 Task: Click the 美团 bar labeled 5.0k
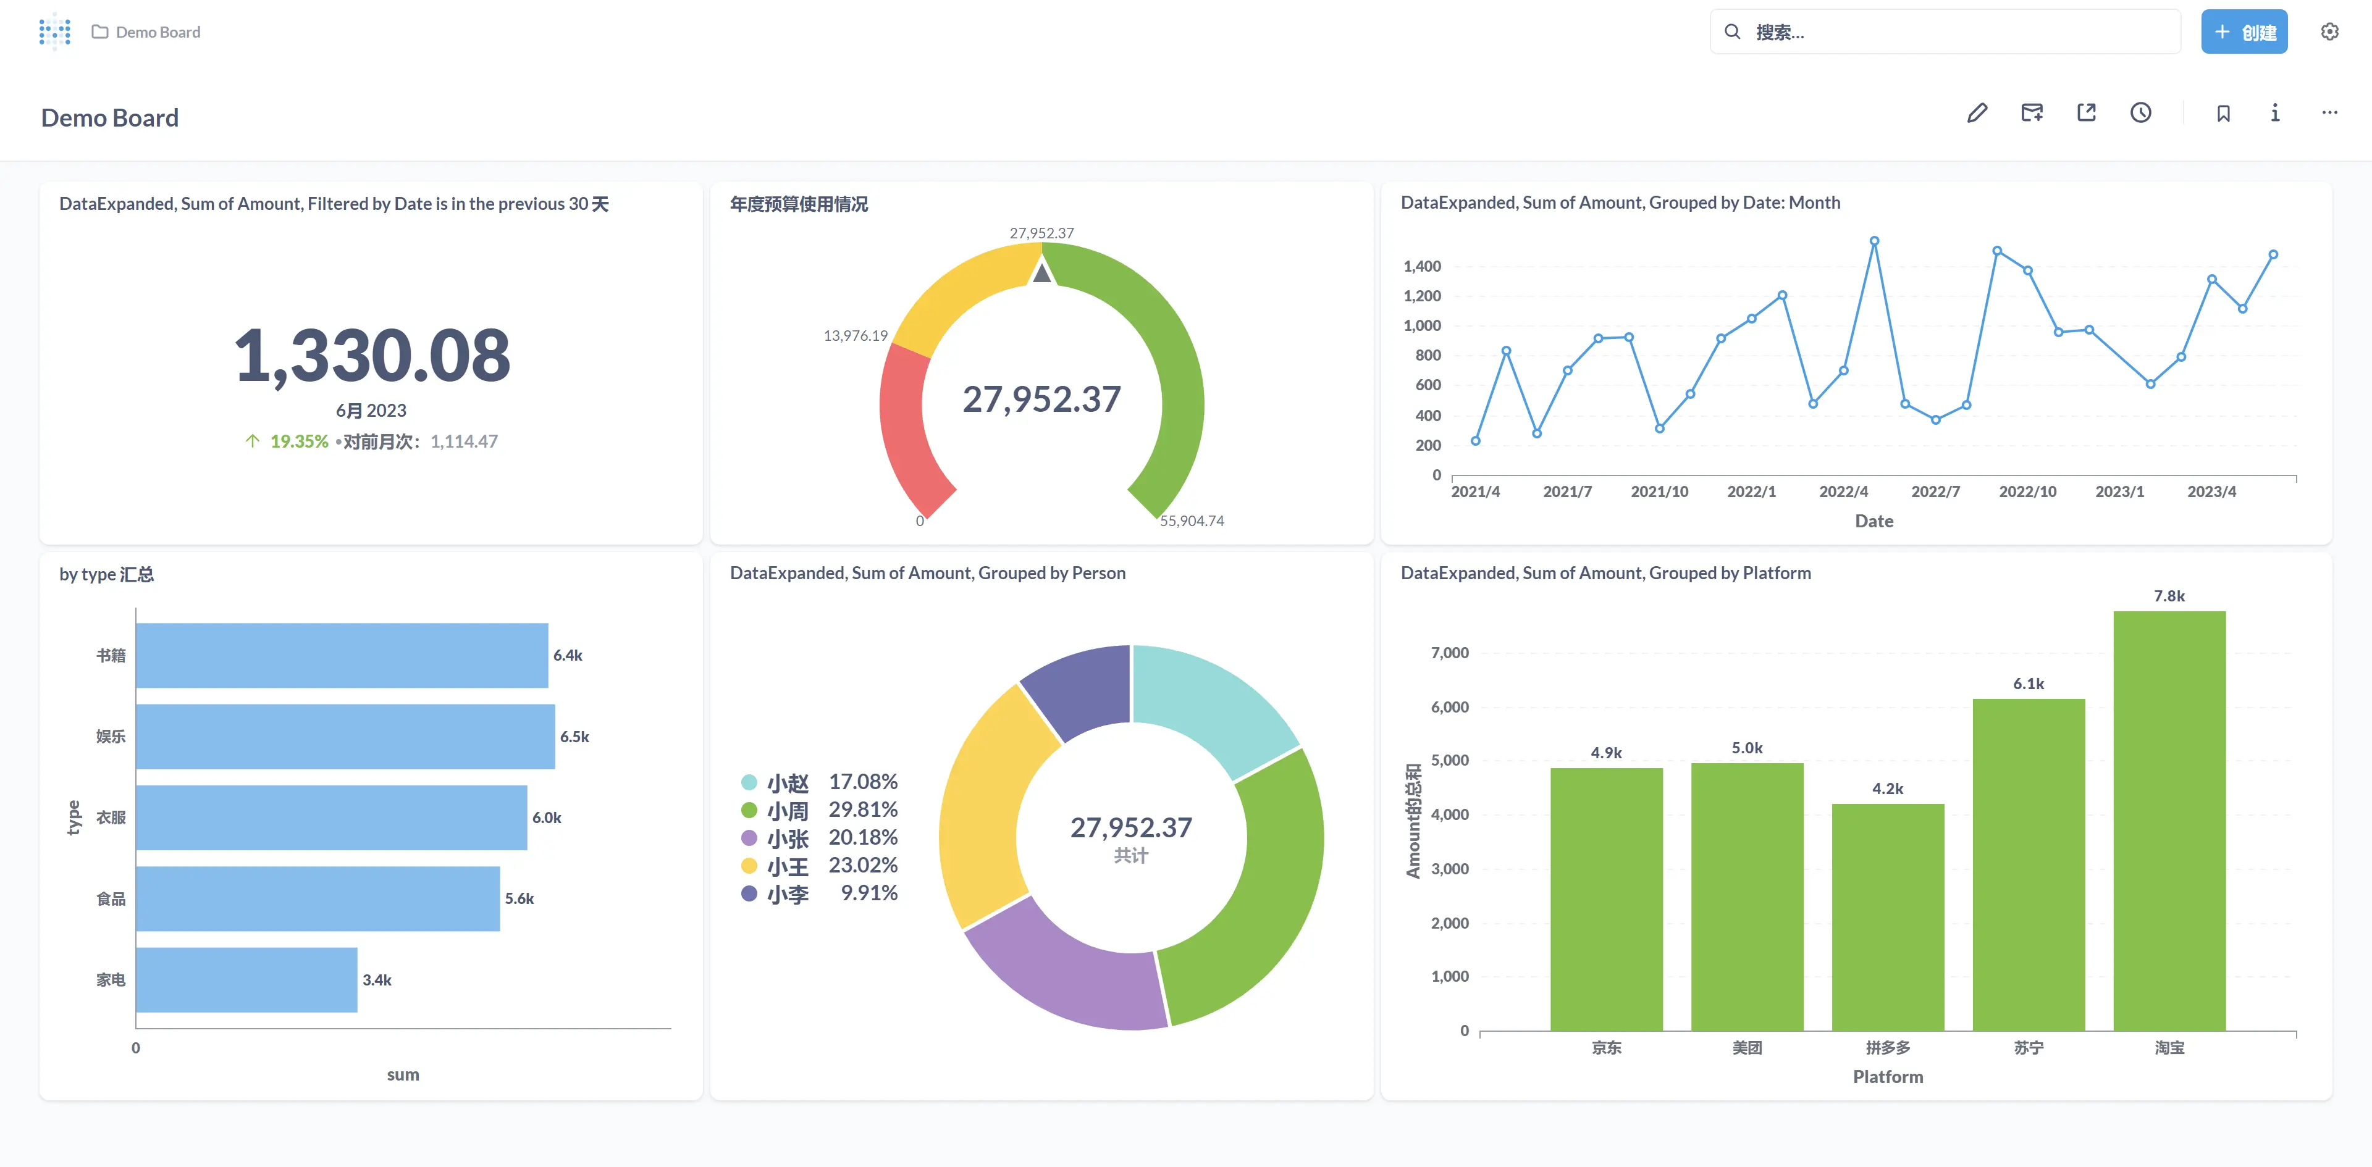pos(1747,897)
